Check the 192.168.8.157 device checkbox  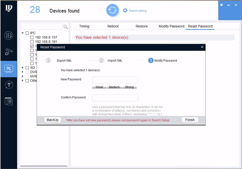pyautogui.click(x=32, y=38)
